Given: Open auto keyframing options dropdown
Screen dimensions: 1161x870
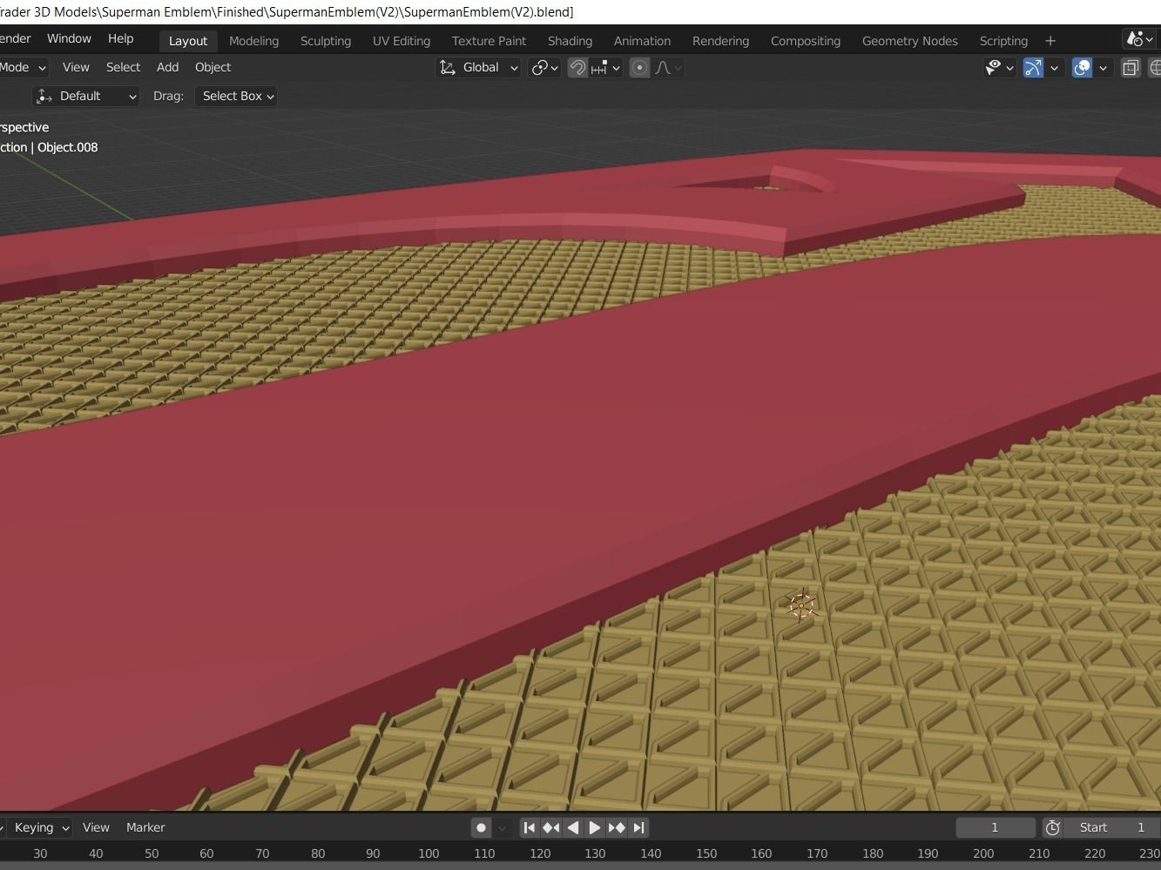Looking at the screenshot, I should point(502,827).
